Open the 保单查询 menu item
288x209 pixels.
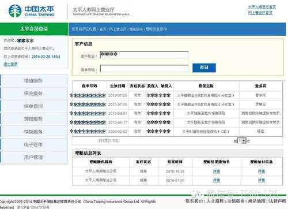[x=34, y=106]
